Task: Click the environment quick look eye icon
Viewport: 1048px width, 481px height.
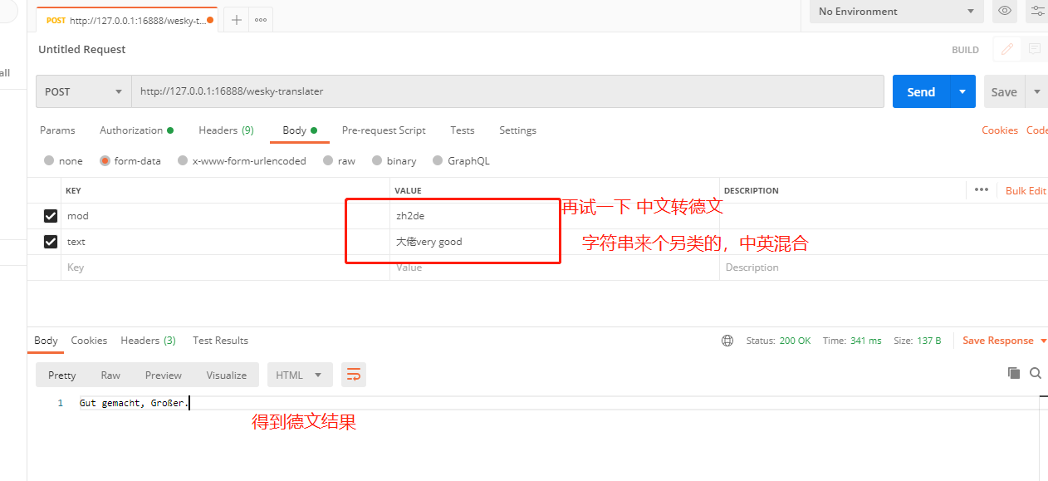Action: point(1005,11)
